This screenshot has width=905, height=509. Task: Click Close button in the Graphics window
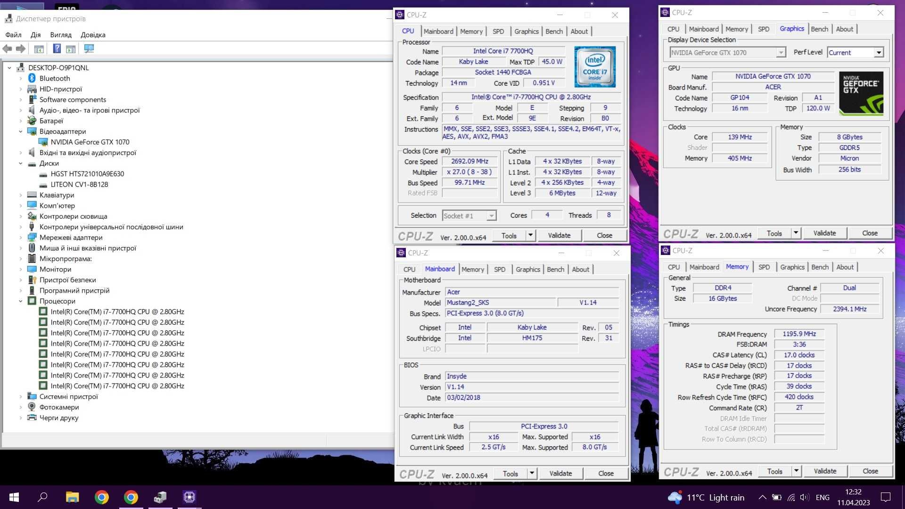coord(870,233)
